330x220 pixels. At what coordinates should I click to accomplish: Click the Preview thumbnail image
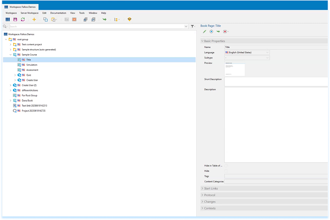click(235, 69)
